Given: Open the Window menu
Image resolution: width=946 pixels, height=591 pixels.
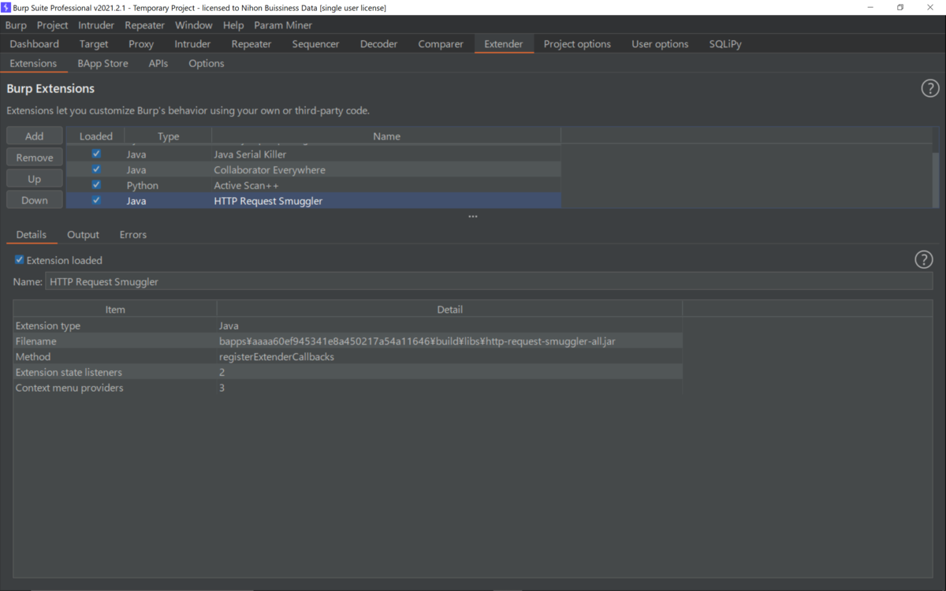Looking at the screenshot, I should click(x=193, y=25).
